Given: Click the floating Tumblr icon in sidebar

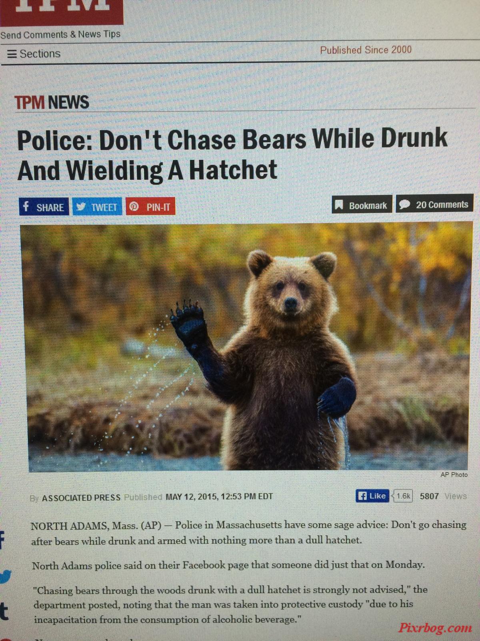Looking at the screenshot, I should click(4, 611).
